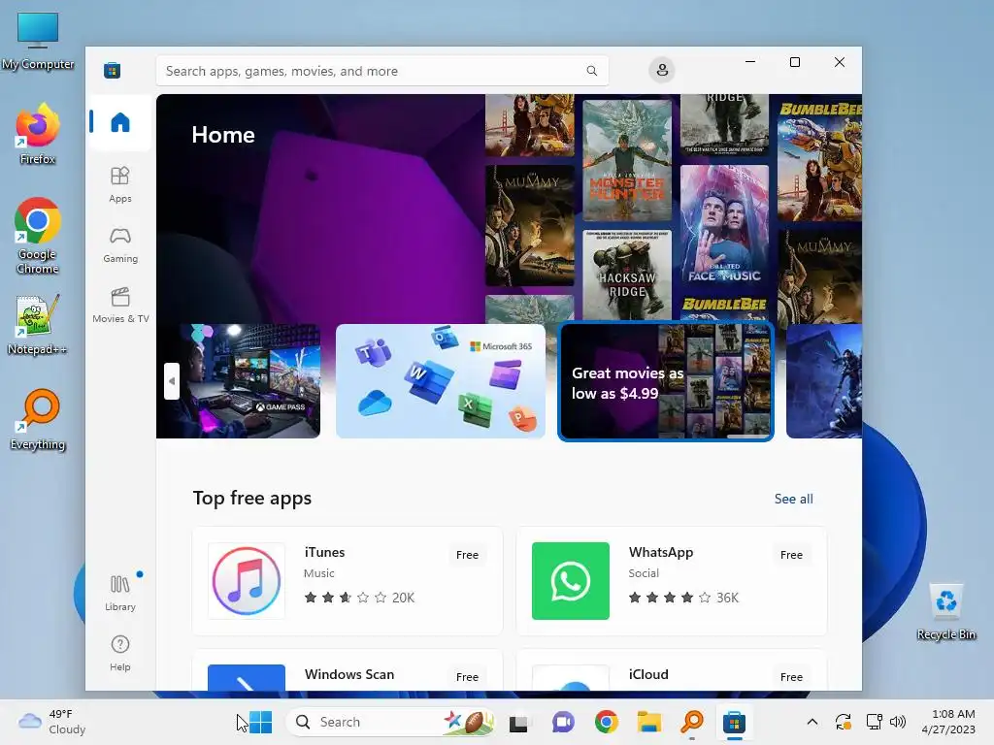Show the previous carousel slide arrow
The width and height of the screenshot is (994, 745).
(171, 381)
